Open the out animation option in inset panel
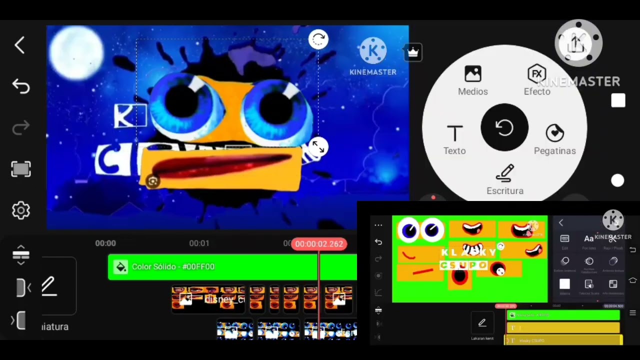640x360 pixels. [613, 263]
